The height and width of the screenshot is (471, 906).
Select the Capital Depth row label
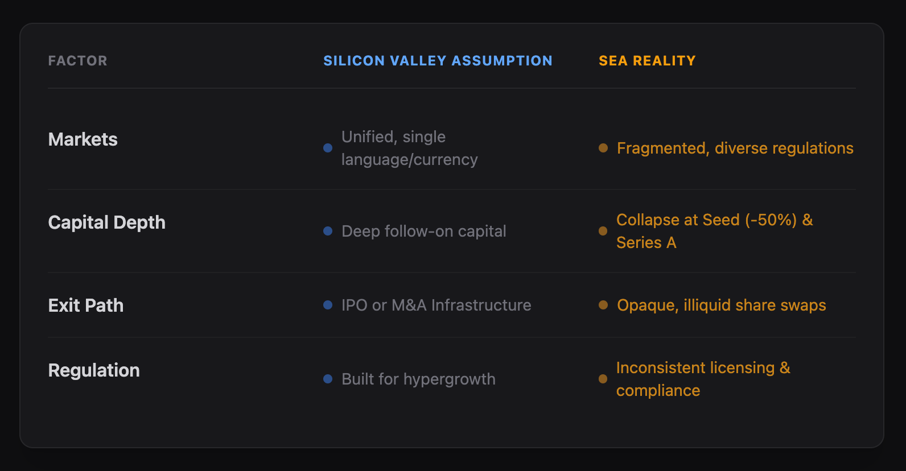107,222
